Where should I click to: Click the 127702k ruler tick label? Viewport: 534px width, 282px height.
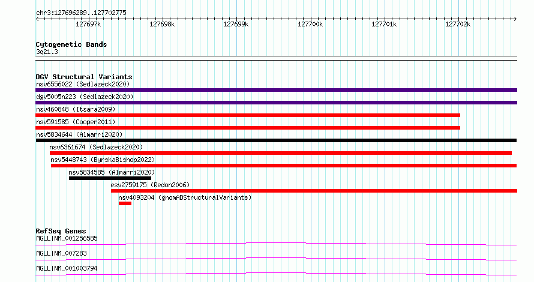458,24
